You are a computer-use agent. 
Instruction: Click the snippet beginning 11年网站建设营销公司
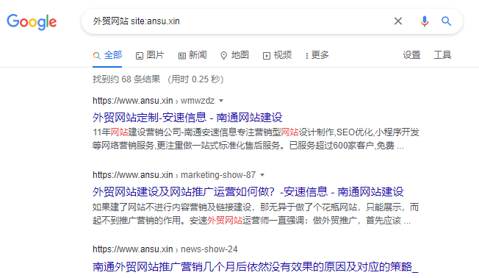pyautogui.click(x=256, y=139)
